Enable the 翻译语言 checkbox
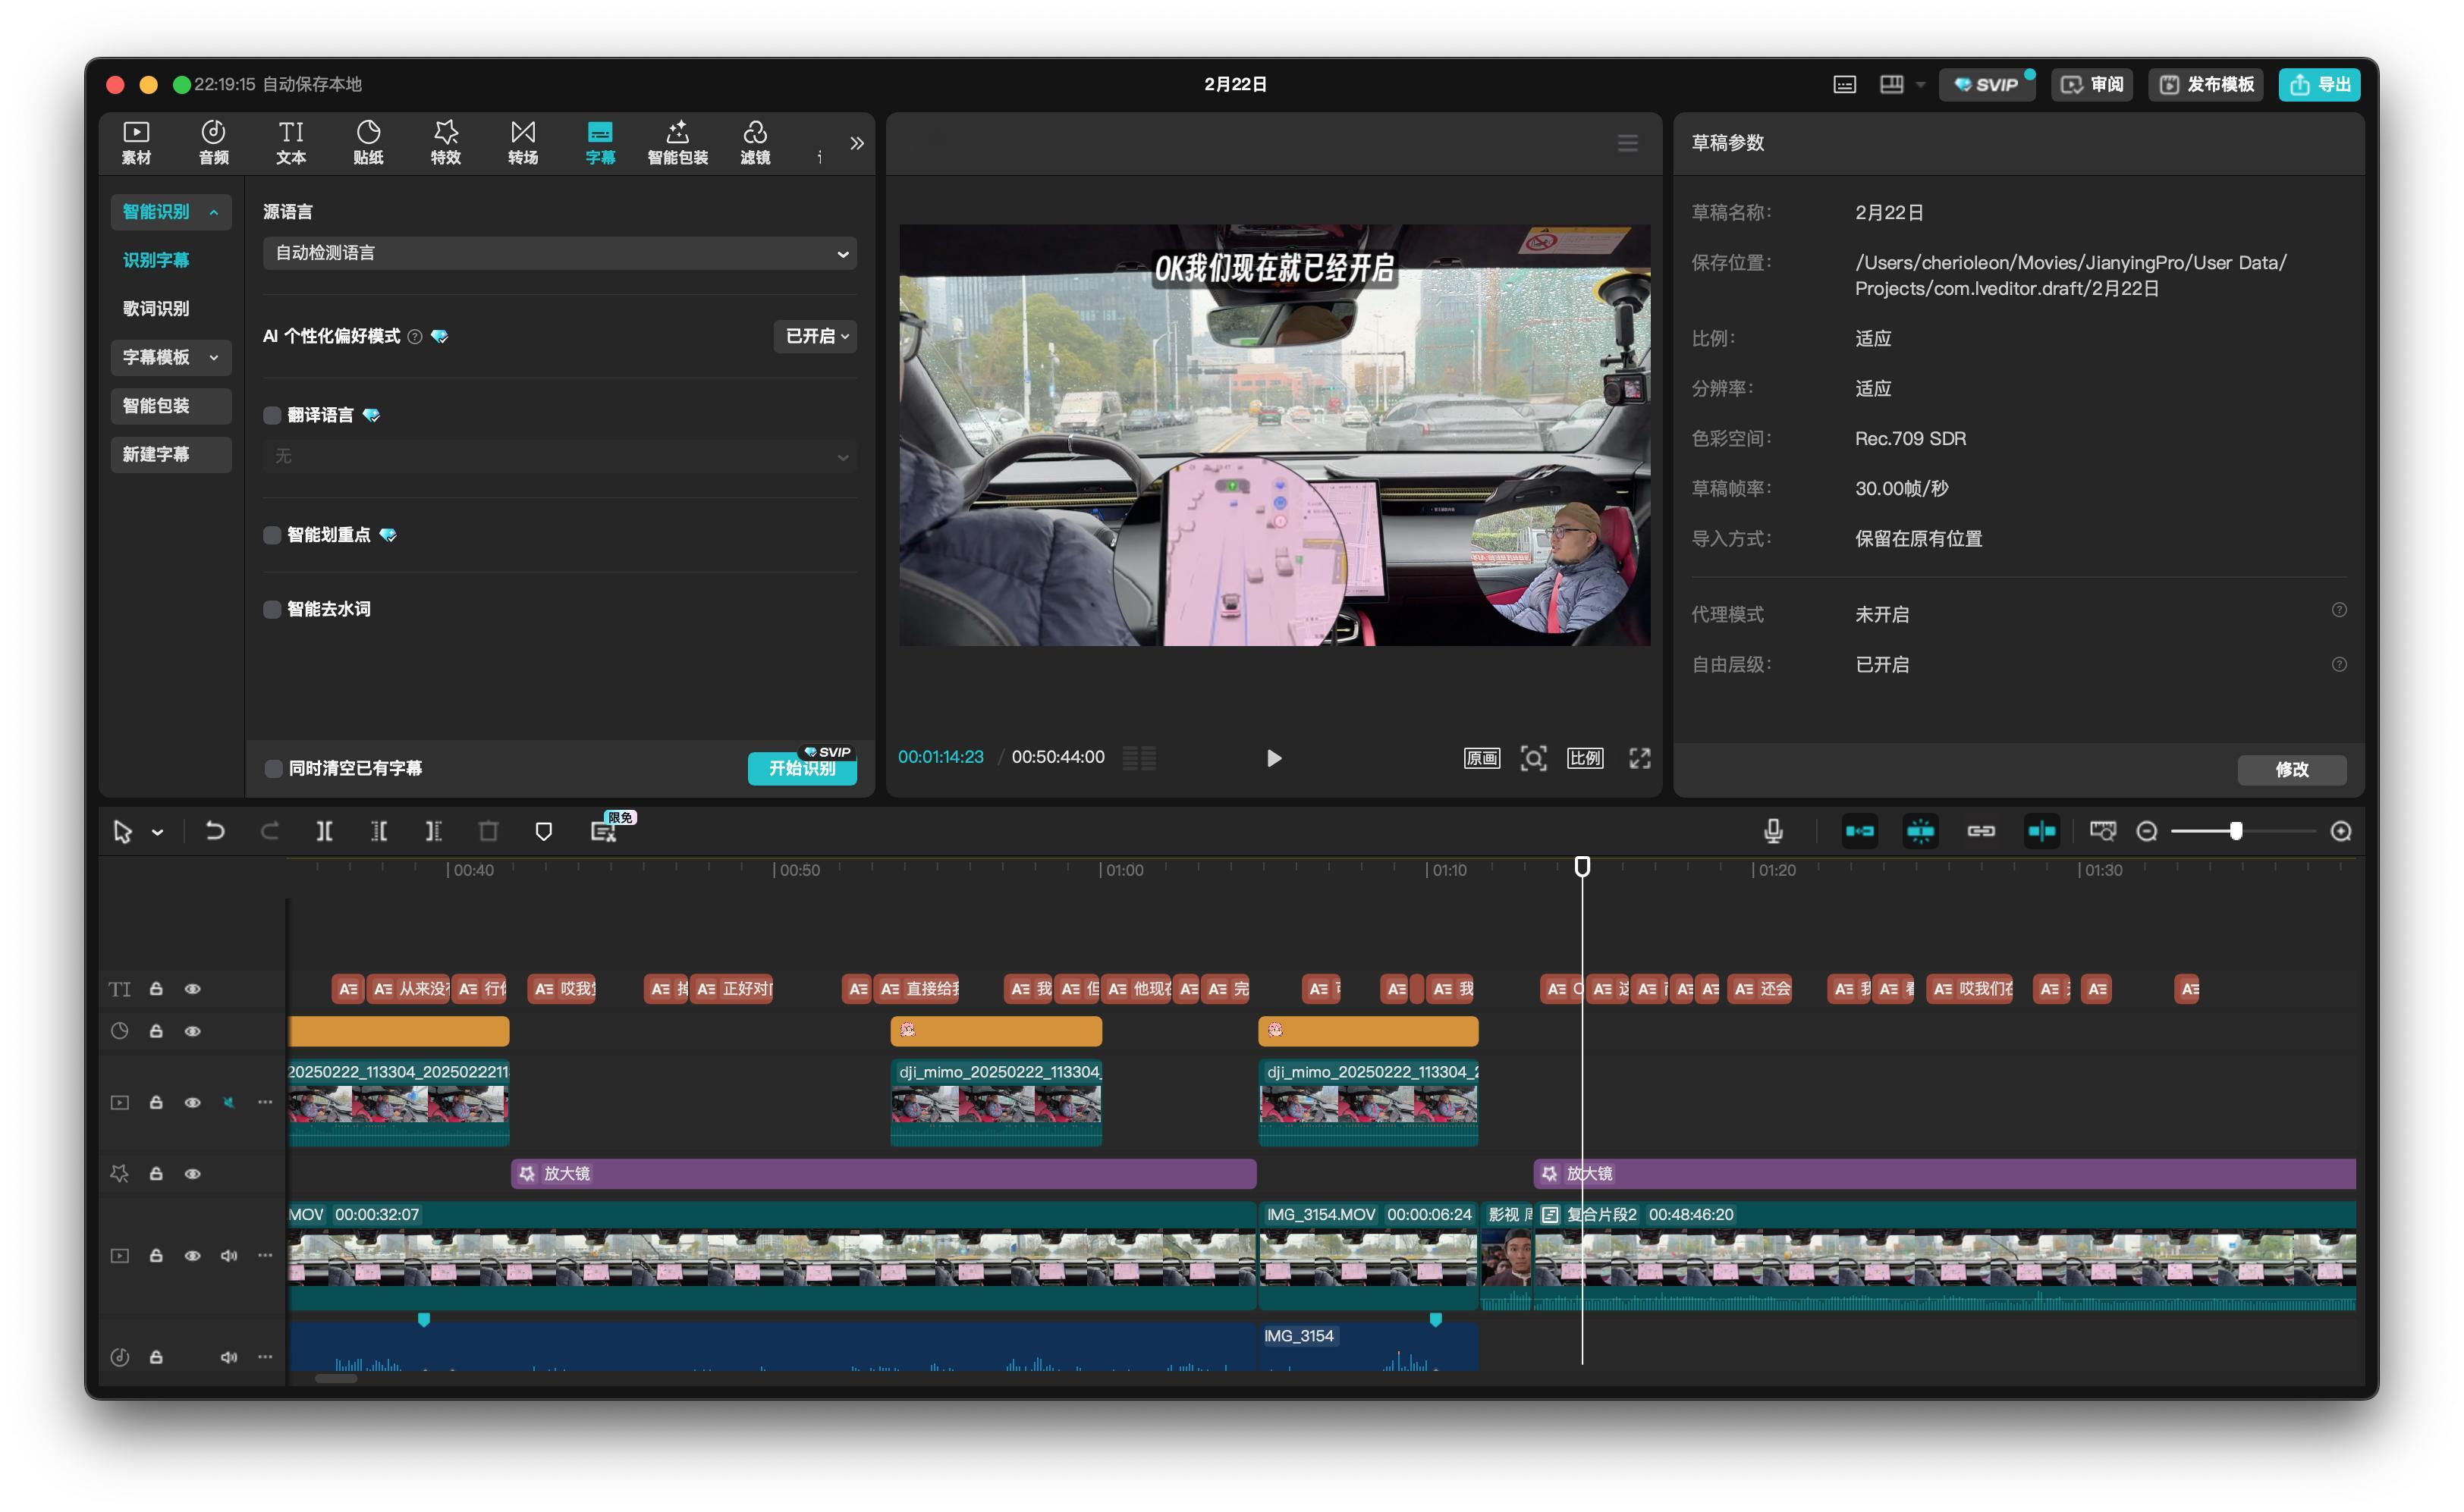Image resolution: width=2464 pixels, height=1512 pixels. coord(271,415)
